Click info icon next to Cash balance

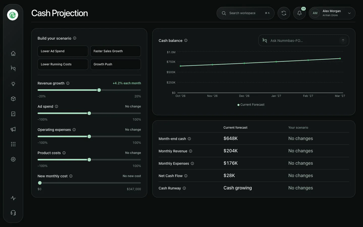186,40
